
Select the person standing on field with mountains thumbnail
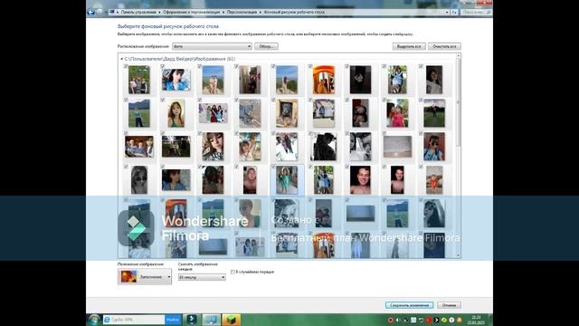139,113
